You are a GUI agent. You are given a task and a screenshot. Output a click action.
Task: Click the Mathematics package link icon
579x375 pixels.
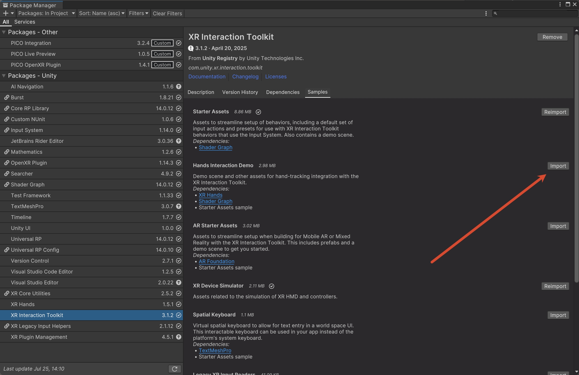click(x=7, y=152)
